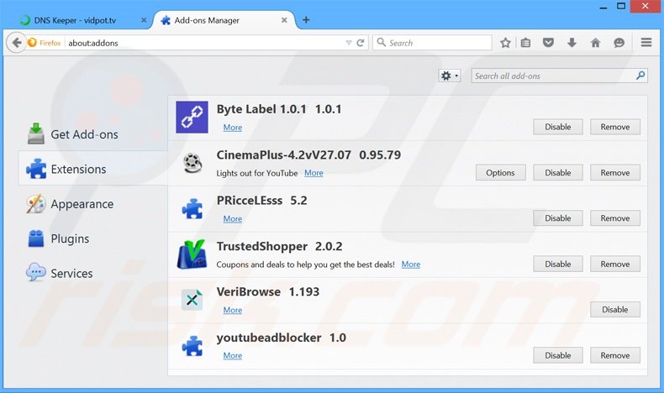
Task: Select the CinemaPlus-4.2vV27.07 title
Action: click(284, 155)
